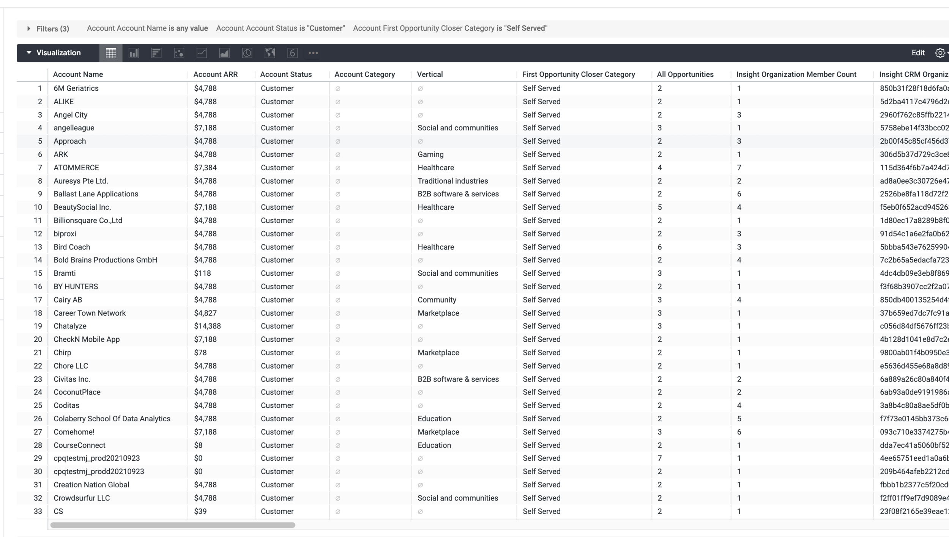Switch to pie chart visualization
The width and height of the screenshot is (949, 537).
(x=247, y=53)
